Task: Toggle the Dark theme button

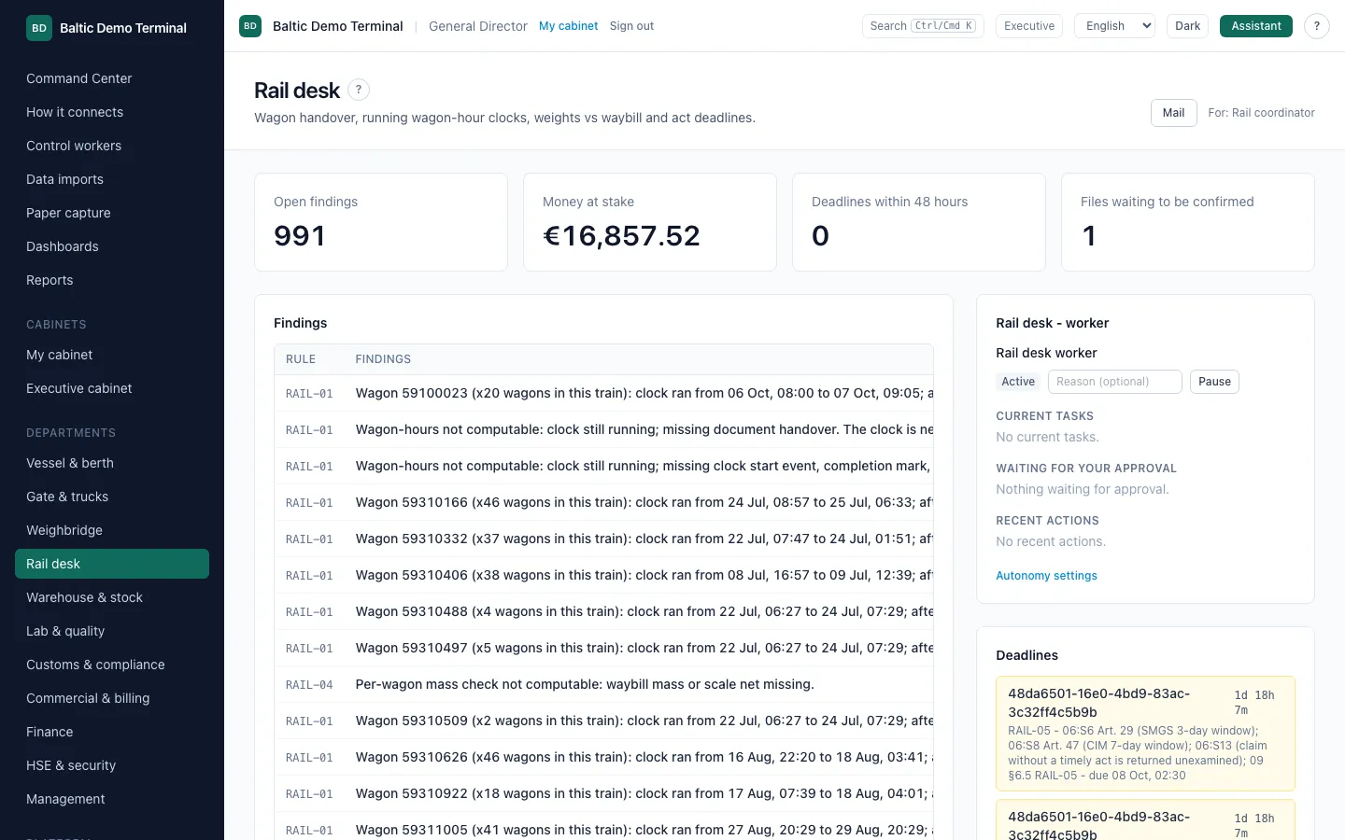Action: coord(1187,26)
